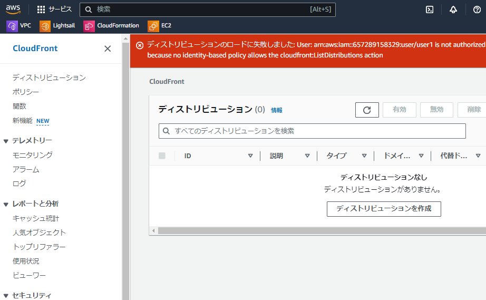Screen dimensions: 486x300
Task: Open 関数 in sidebar
Action: pos(19,106)
